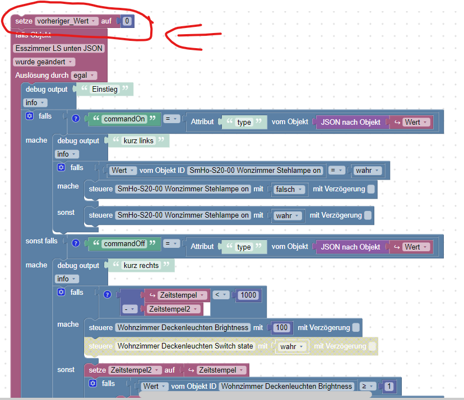Edit 'type' attribute field in commandOff row
The width and height of the screenshot is (464, 400).
click(244, 247)
